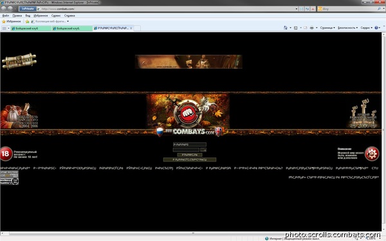
Task: Select the British flag shield
Action: click(x=218, y=132)
